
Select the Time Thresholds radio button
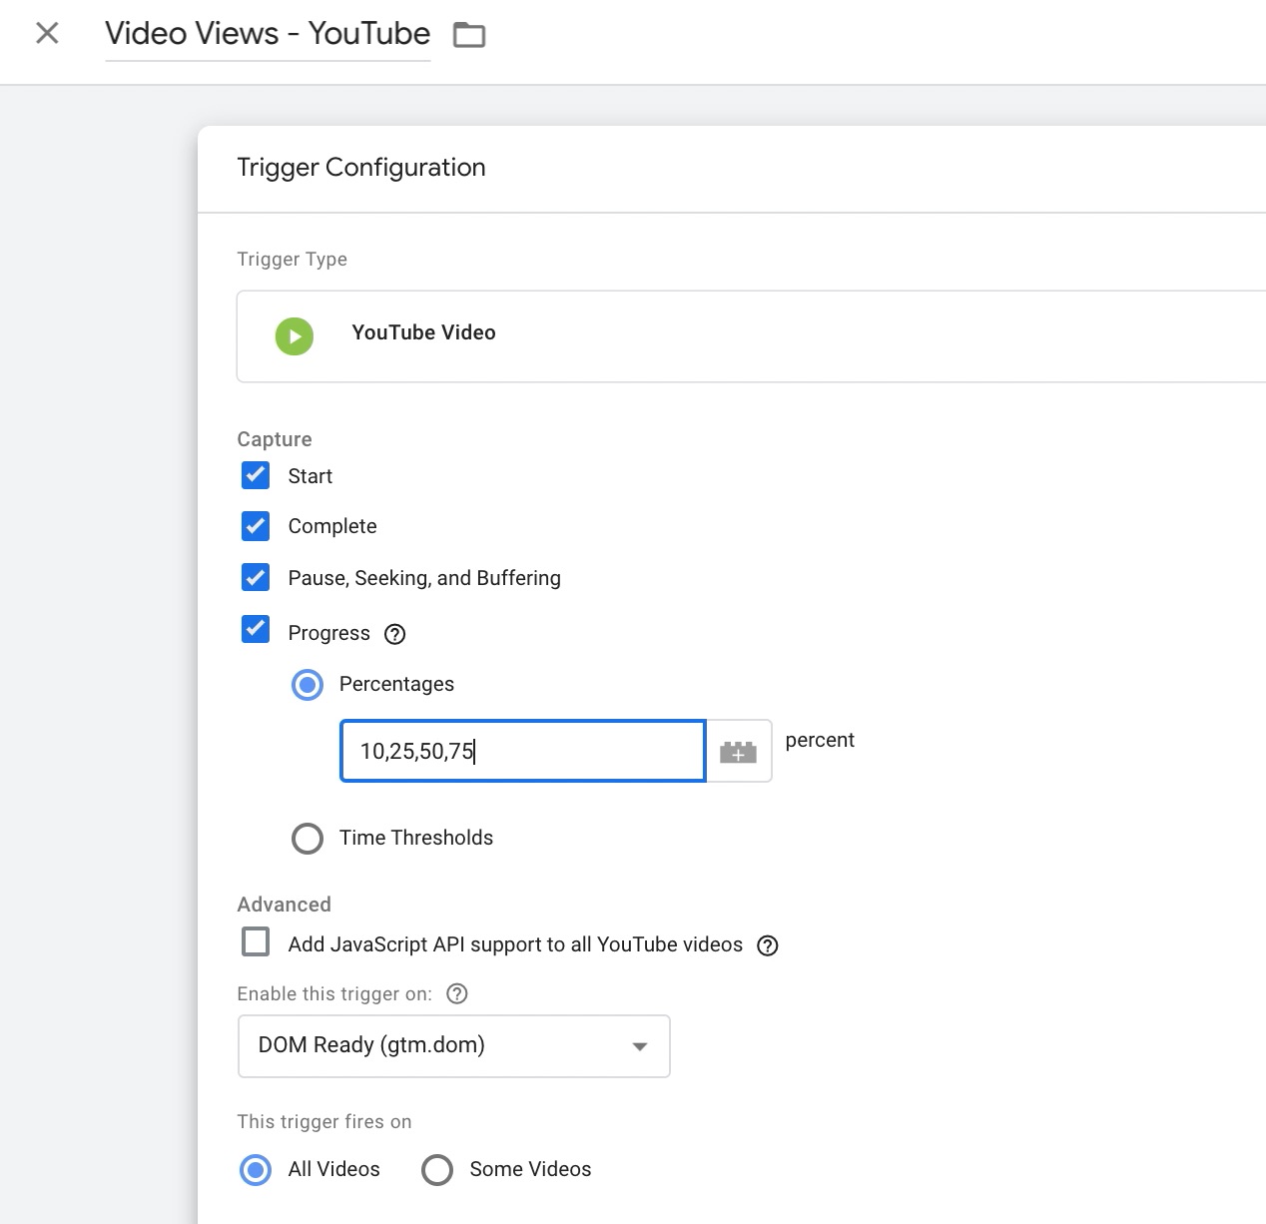(x=308, y=839)
